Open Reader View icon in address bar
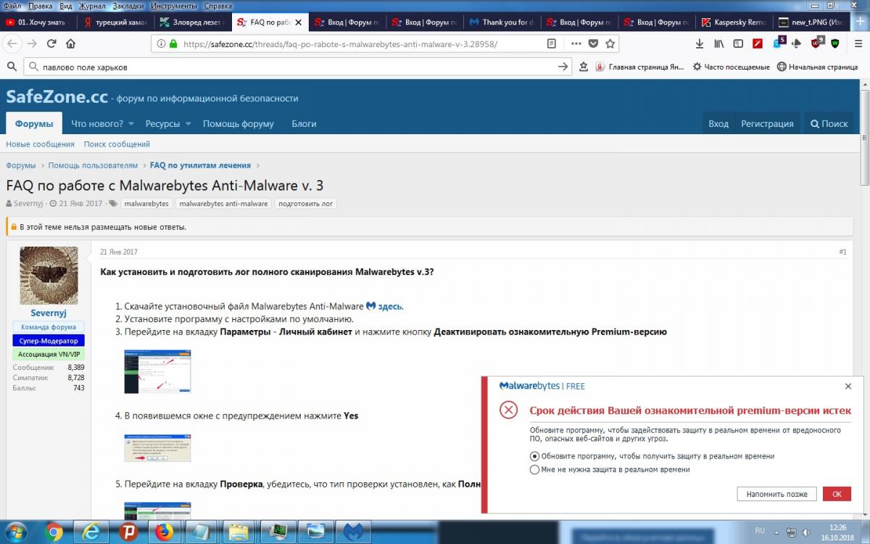Screen dimensions: 870x544 (552, 44)
